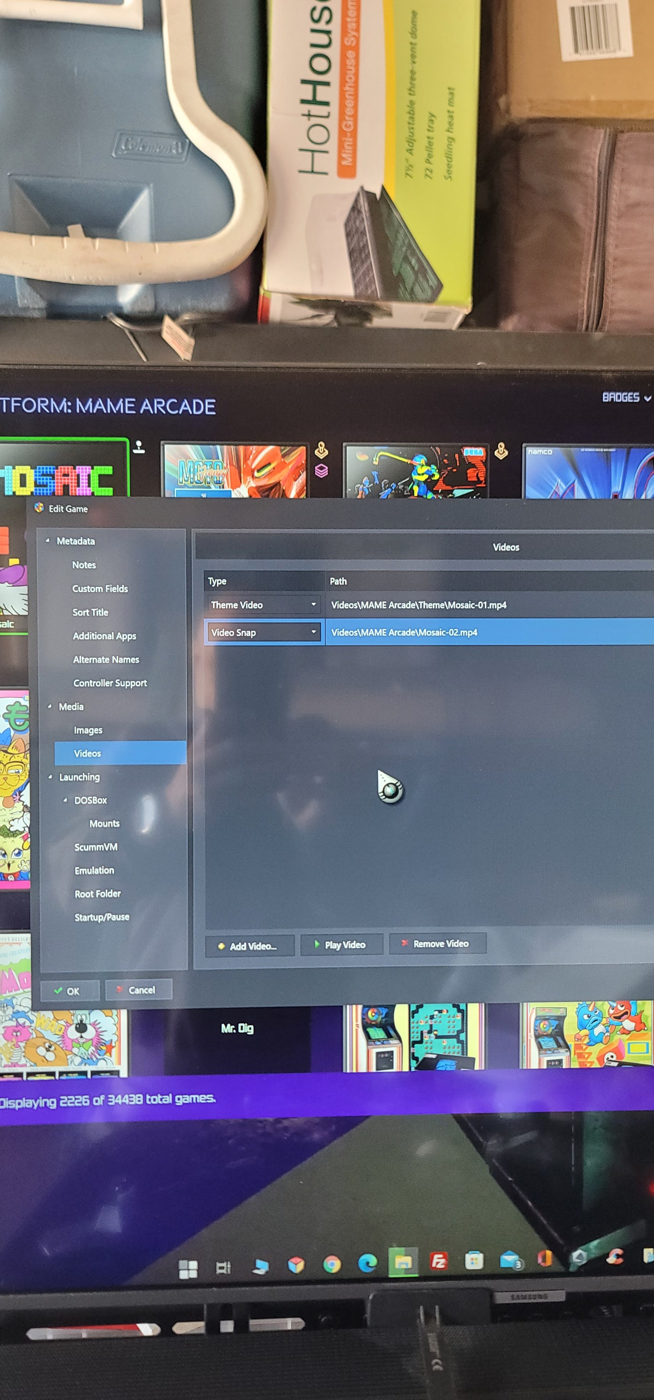Open CCleaner from the taskbar

click(615, 1256)
